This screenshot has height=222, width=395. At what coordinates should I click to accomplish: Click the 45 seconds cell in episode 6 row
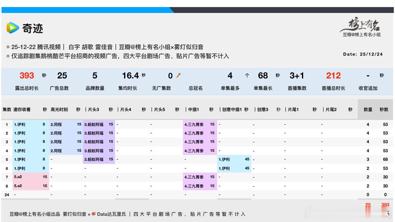point(247,168)
